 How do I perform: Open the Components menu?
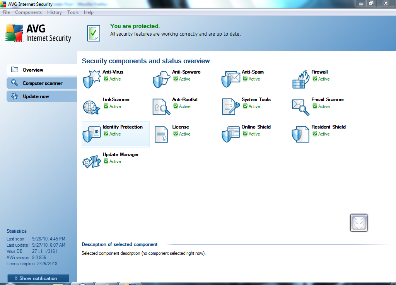28,12
